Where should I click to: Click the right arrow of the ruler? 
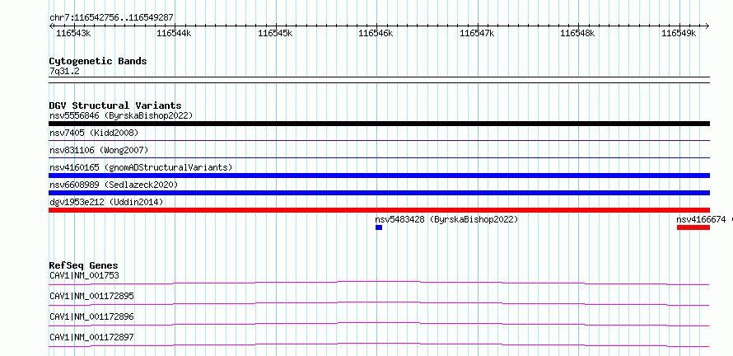pos(707,26)
